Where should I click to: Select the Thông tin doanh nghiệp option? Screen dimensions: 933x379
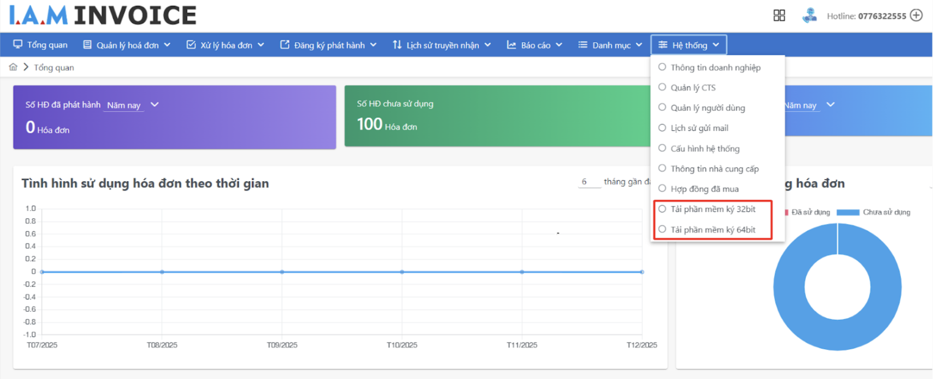pos(715,68)
